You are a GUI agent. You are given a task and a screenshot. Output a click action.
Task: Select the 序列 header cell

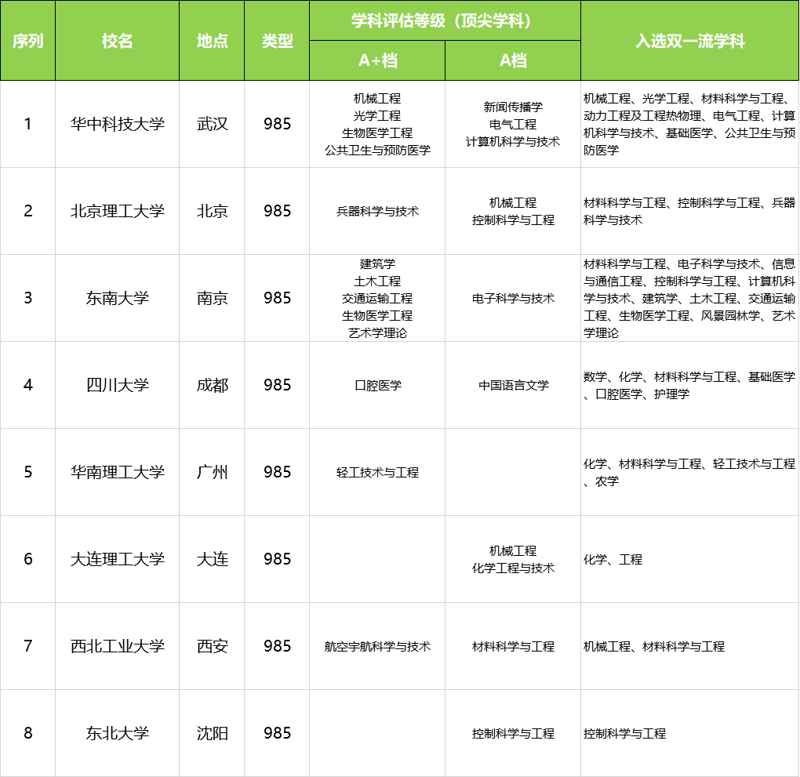click(27, 40)
